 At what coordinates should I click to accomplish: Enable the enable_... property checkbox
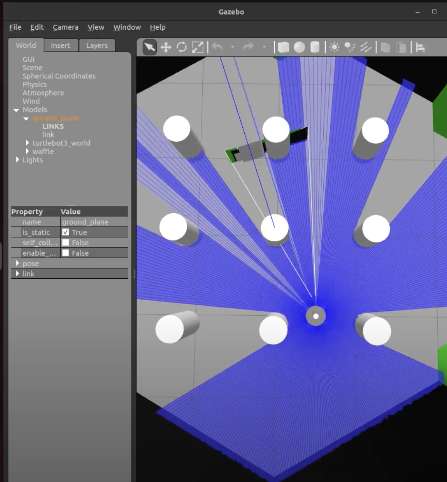tap(66, 253)
